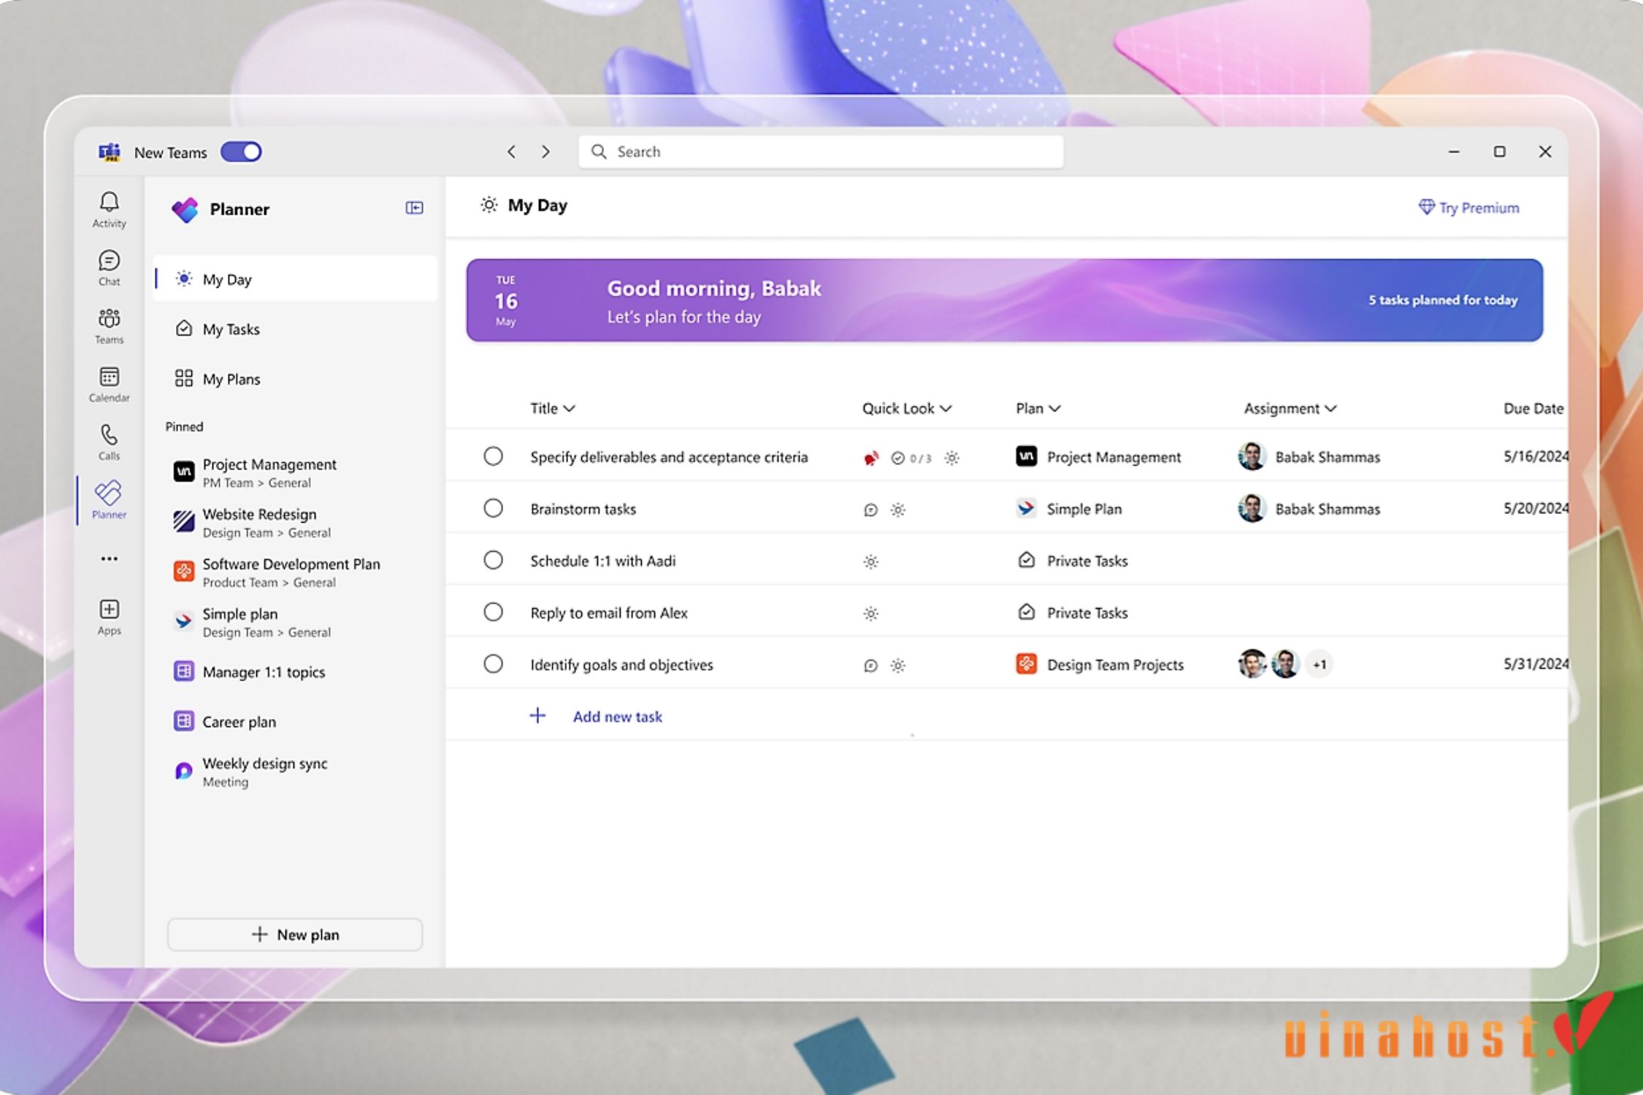Click the Design Team Projects plan icon
1643x1095 pixels.
pos(1026,664)
